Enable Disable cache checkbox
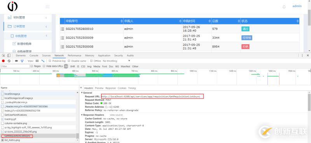 [69, 61]
